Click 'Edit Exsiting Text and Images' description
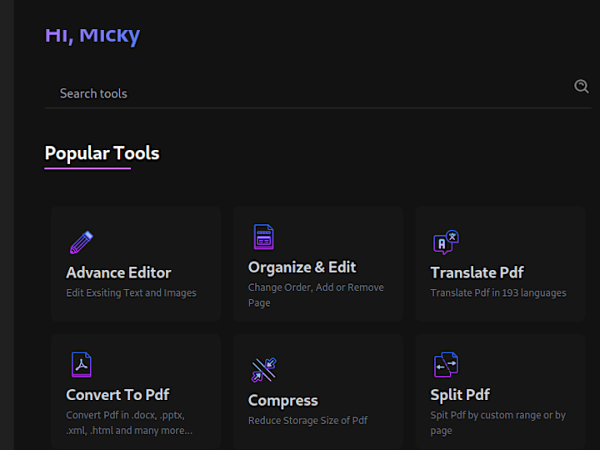The height and width of the screenshot is (450, 600). coord(131,292)
